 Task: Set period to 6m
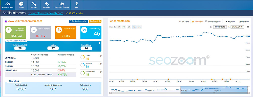pos(129,27)
